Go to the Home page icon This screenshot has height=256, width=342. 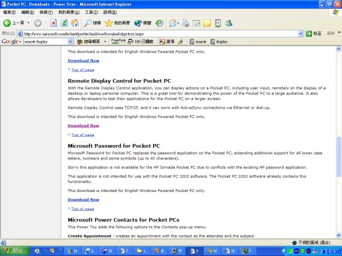click(75, 23)
